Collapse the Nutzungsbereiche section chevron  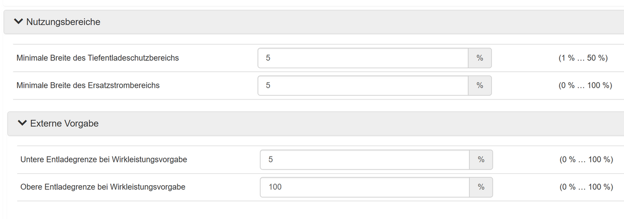19,22
